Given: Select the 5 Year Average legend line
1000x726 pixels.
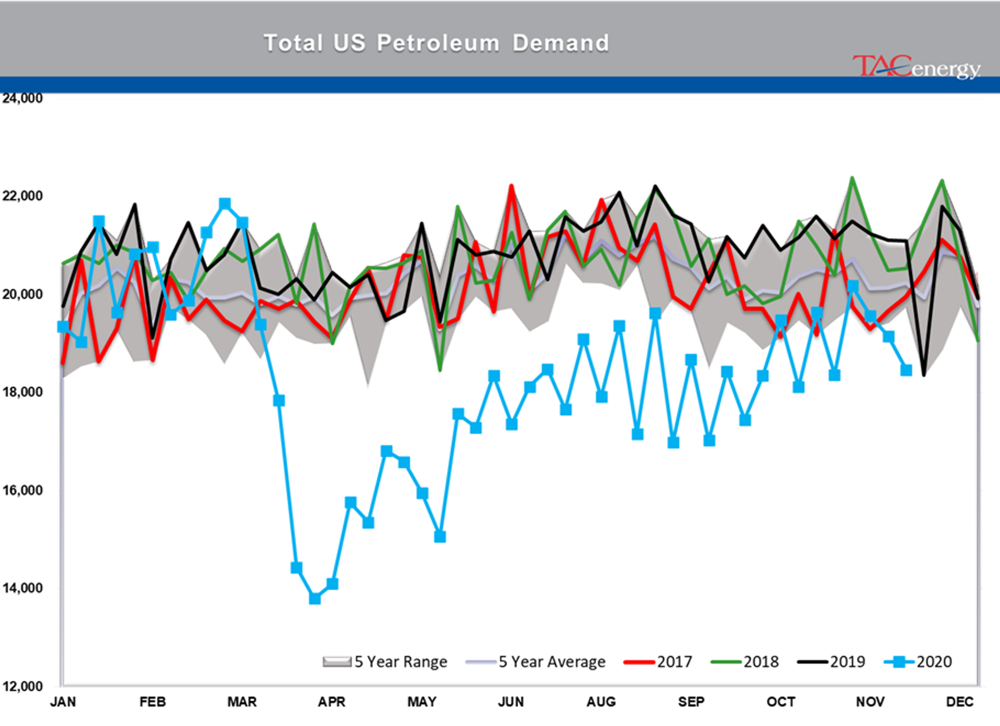Looking at the screenshot, I should tap(481, 662).
